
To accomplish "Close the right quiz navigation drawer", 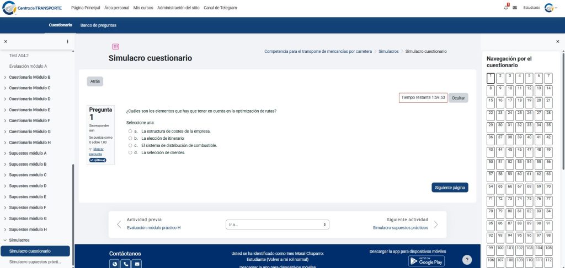I will point(558,42).
